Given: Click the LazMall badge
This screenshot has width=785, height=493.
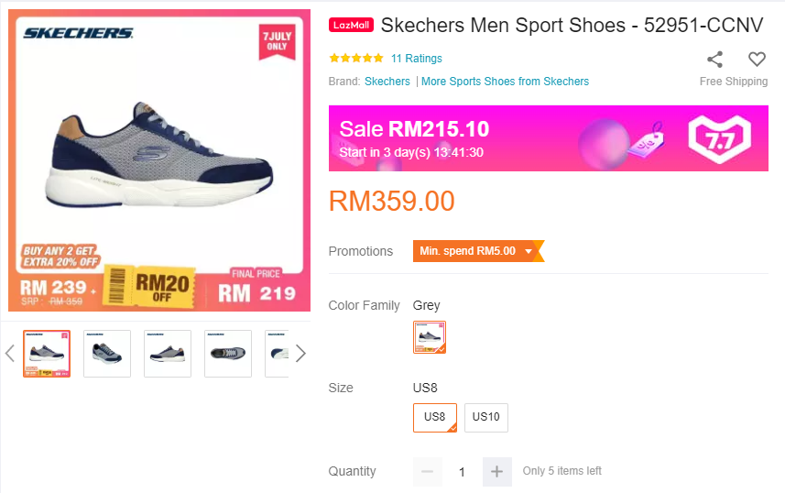Looking at the screenshot, I should point(351,25).
